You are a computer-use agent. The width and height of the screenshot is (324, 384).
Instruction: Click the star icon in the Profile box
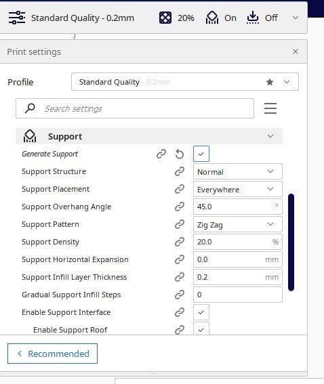coord(270,82)
